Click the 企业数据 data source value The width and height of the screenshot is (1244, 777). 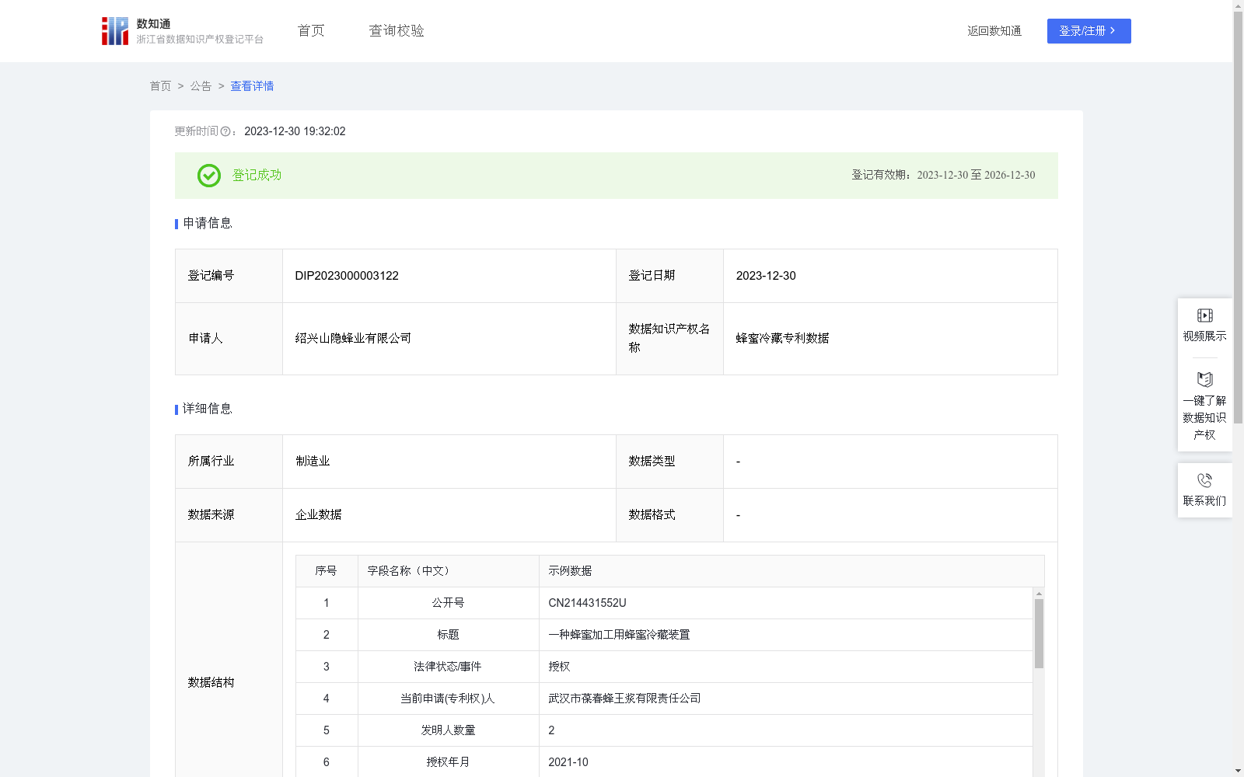318,515
